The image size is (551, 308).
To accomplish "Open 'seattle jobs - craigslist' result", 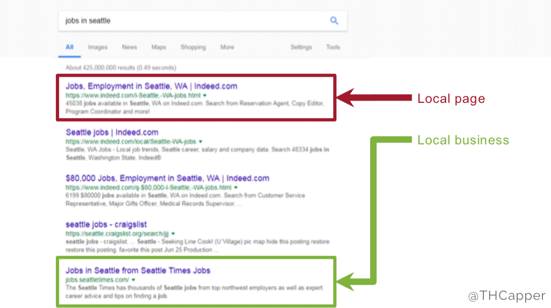I will coord(106,224).
